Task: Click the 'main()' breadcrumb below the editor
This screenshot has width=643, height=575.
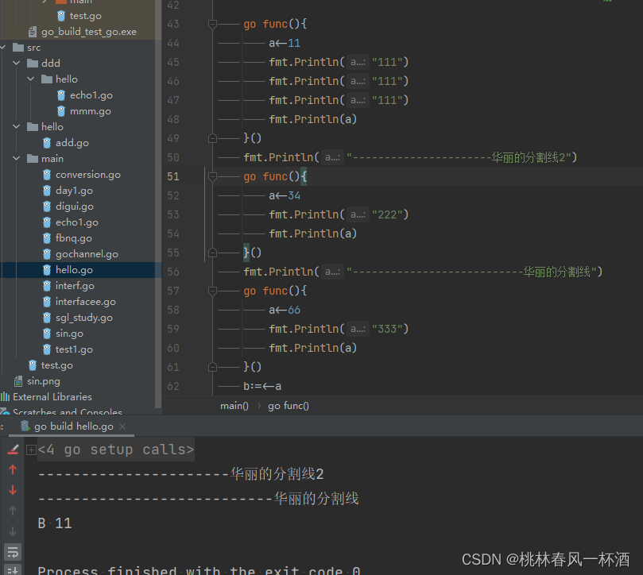Action: pos(234,405)
